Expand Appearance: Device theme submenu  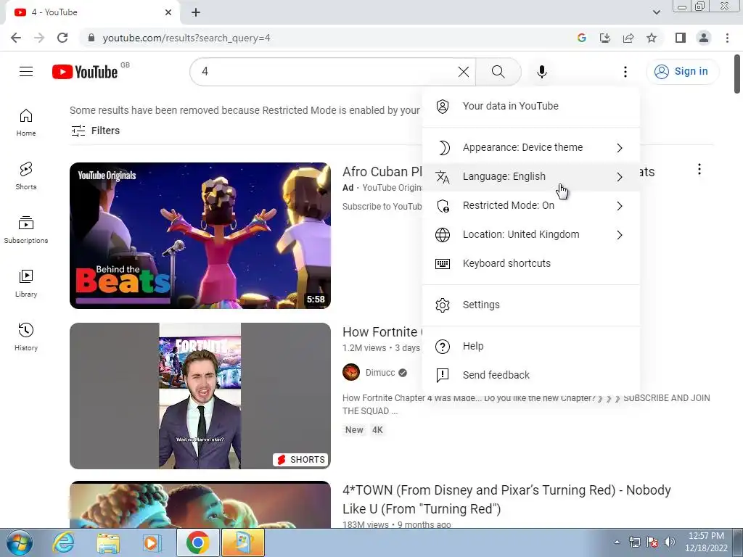click(530, 147)
